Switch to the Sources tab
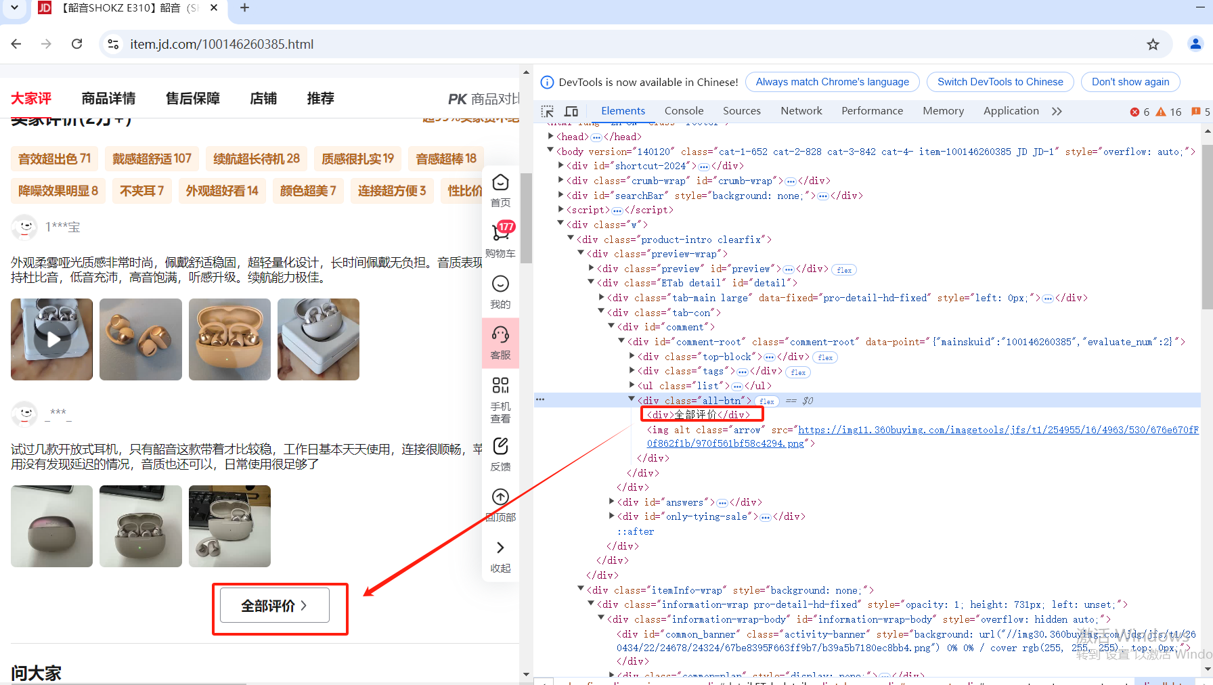This screenshot has width=1213, height=685. pos(741,111)
